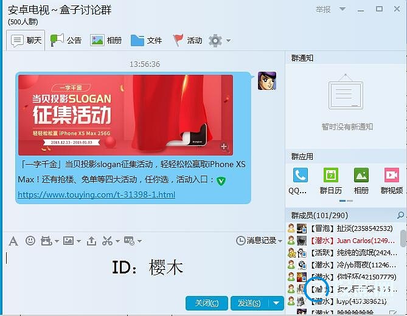
Task: Expand the settings gear dropdown arrow
Action: click(x=228, y=41)
